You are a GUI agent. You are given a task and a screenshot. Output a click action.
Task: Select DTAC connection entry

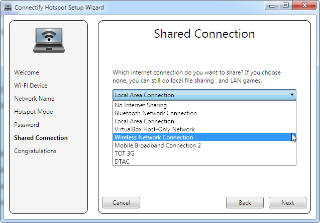204,161
